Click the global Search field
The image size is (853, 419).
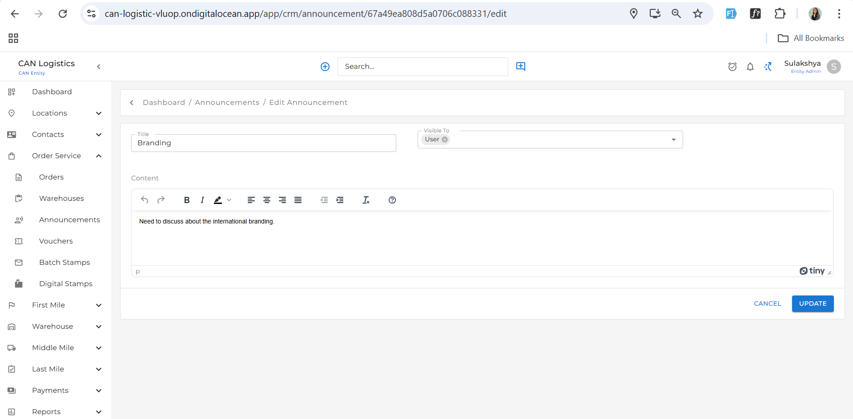click(x=422, y=67)
